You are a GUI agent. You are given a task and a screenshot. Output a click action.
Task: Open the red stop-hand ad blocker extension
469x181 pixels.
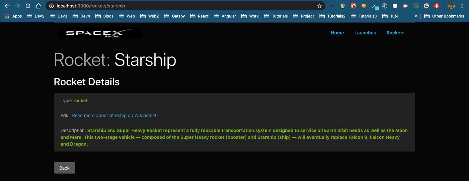pos(437,6)
